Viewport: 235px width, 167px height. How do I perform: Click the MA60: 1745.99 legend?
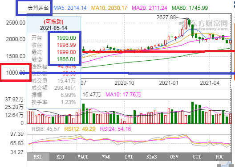[x=190, y=8]
